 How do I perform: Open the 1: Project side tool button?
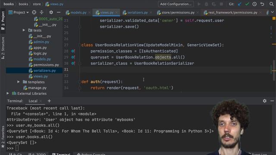[3, 21]
